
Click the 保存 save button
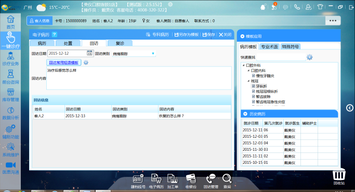pyautogui.click(x=209, y=34)
